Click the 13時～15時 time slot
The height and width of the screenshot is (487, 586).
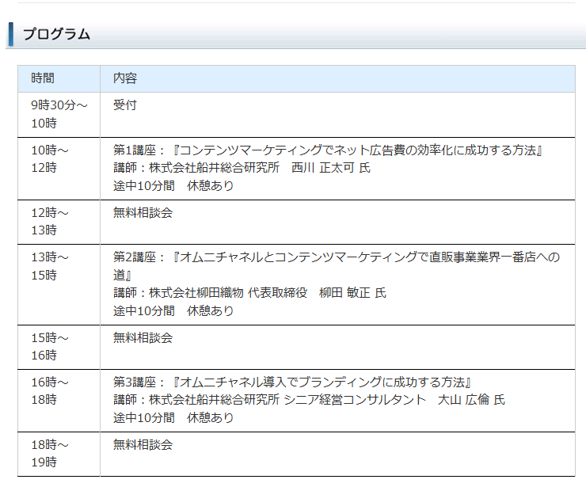pyautogui.click(x=51, y=266)
